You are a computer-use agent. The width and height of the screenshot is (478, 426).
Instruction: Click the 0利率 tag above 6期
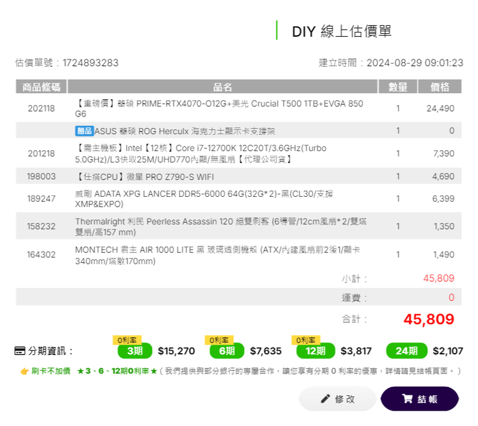[x=219, y=340]
